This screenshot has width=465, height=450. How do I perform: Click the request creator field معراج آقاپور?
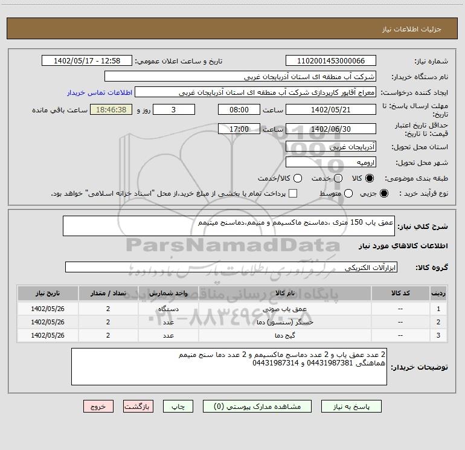coord(255,92)
